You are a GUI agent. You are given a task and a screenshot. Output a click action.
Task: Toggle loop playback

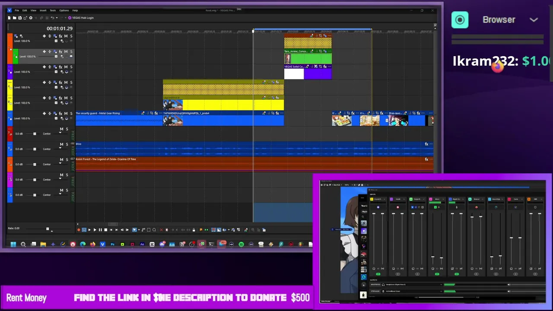tap(84, 230)
